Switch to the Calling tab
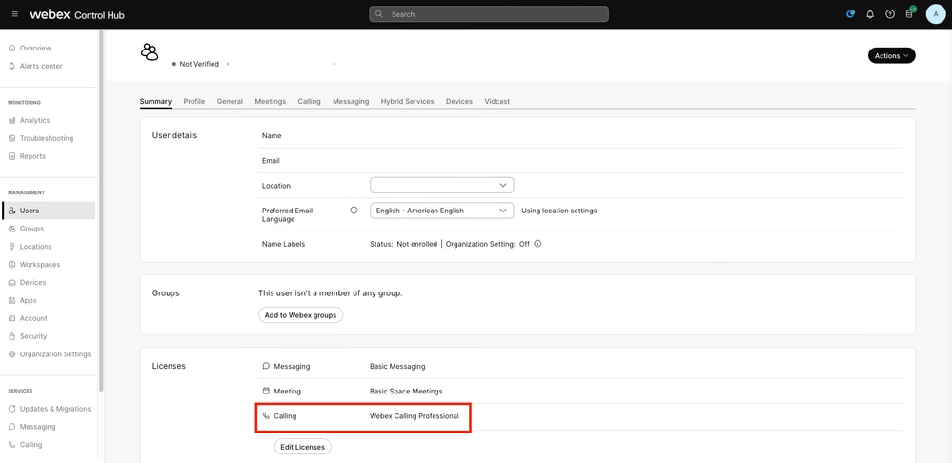The image size is (952, 463). [309, 101]
